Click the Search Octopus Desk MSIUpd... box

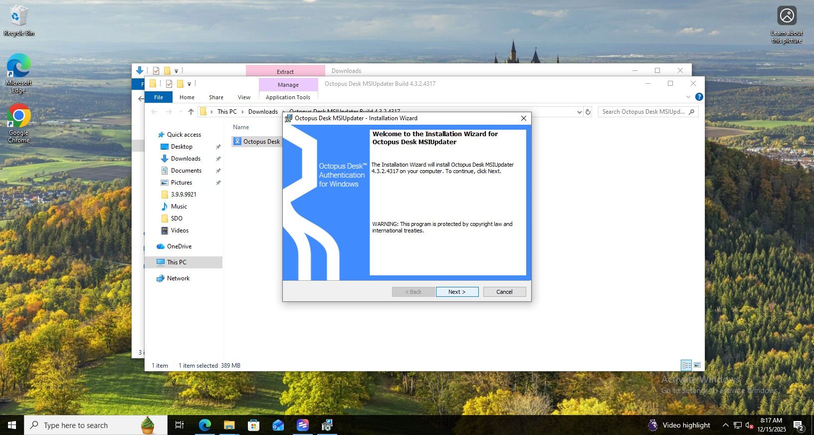pyautogui.click(x=648, y=112)
